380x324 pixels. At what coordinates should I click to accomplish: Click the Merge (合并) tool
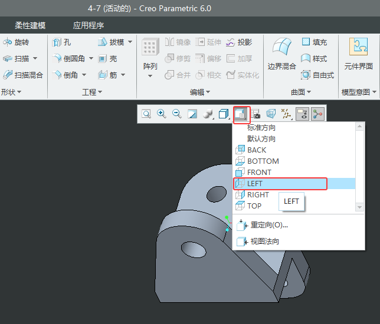tap(178, 75)
